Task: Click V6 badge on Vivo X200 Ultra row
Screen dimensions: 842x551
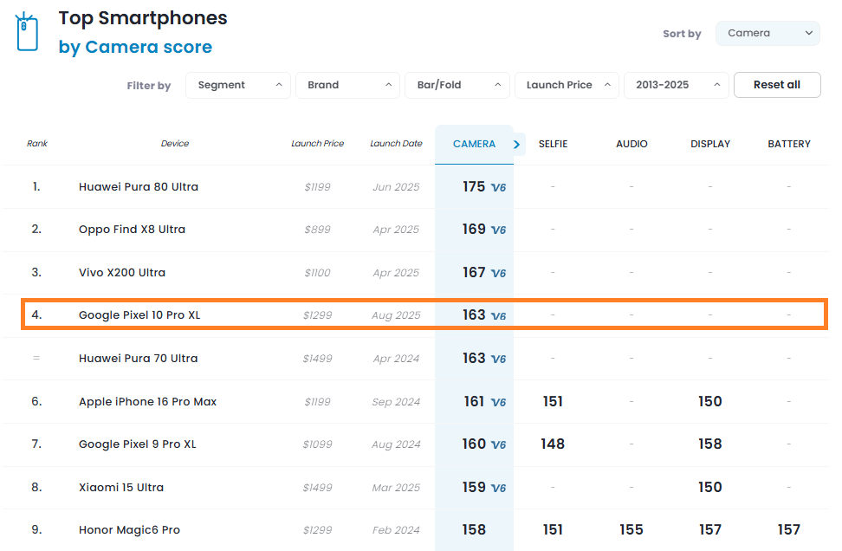Action: tap(498, 274)
